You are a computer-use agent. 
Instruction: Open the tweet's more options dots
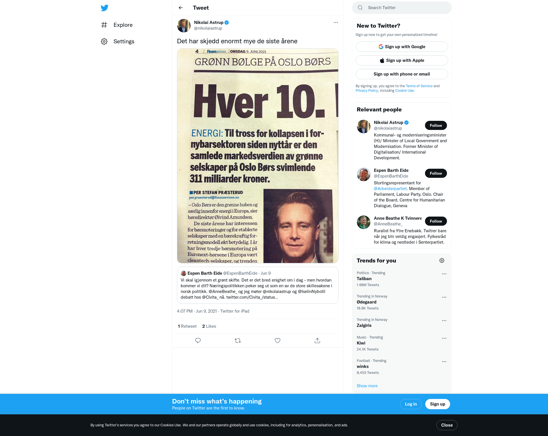coord(336,23)
